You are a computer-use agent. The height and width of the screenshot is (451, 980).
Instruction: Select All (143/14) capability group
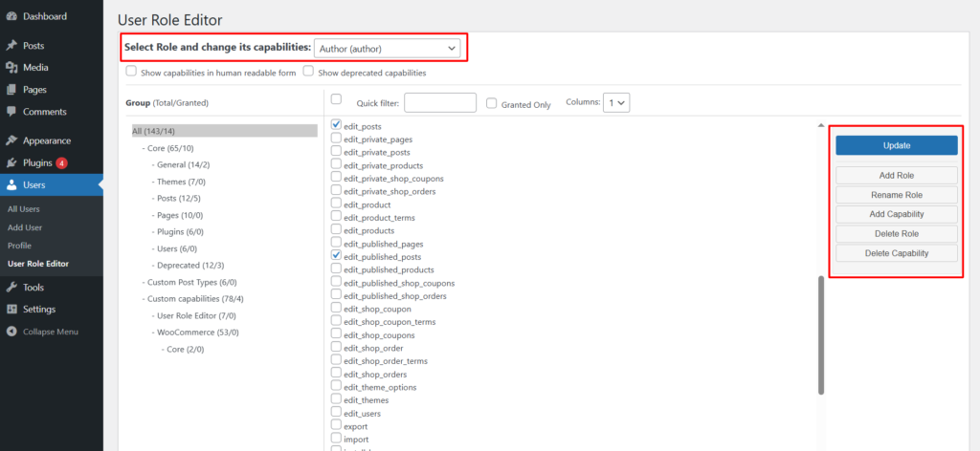pos(224,131)
